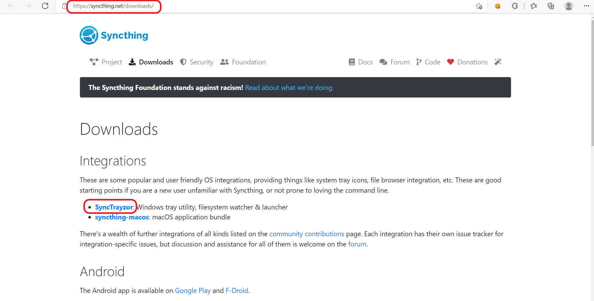Viewport: 594px width, 301px height.
Task: Add page to favorites star icon
Action: (x=479, y=6)
